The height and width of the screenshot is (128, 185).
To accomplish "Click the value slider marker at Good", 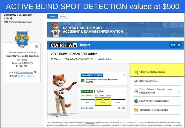I will coord(103,99).
